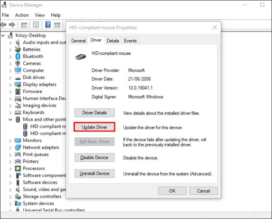Click the Network adapters icon
The height and width of the screenshot is (219, 272).
(x=18, y=148)
